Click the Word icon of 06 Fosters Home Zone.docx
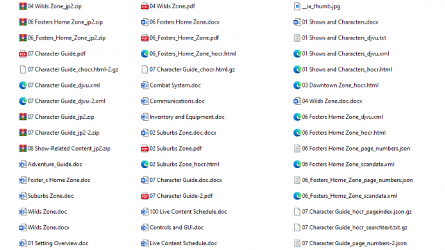445x250 pixels. [x=144, y=22]
